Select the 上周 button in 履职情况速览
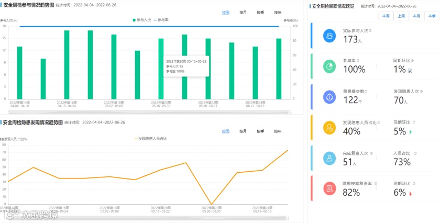Image resolution: width=440 pixels, height=223 pixels. click(401, 16)
